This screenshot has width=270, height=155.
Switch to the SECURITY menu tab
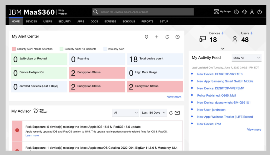click(65, 21)
